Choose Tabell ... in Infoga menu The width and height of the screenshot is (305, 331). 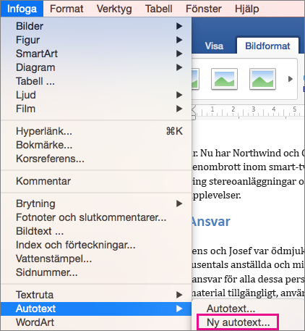point(96,81)
